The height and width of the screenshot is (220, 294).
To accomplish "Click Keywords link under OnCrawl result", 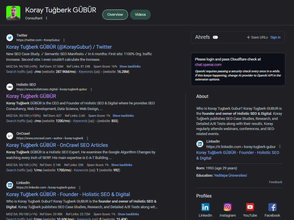I will point(81,170).
